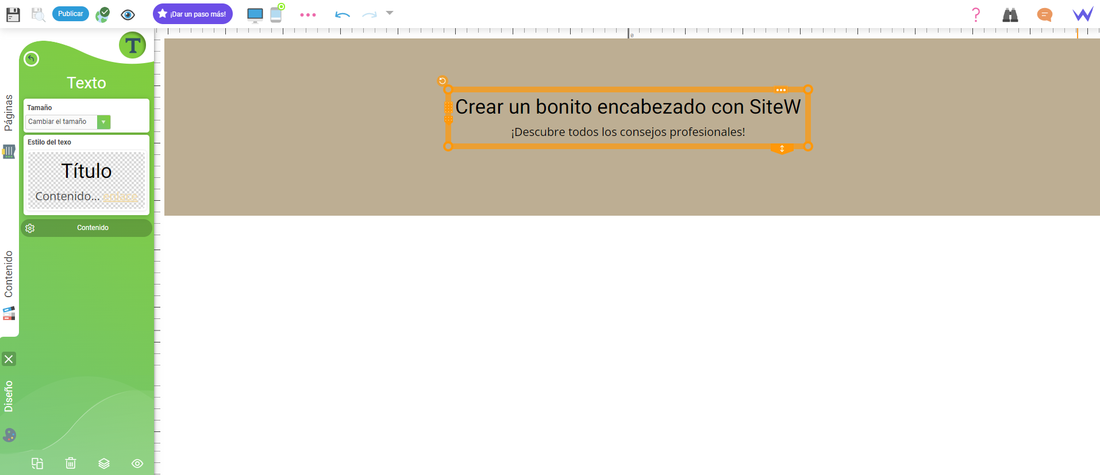Image resolution: width=1100 pixels, height=475 pixels.
Task: Click the green T text block icon
Action: pos(133,45)
